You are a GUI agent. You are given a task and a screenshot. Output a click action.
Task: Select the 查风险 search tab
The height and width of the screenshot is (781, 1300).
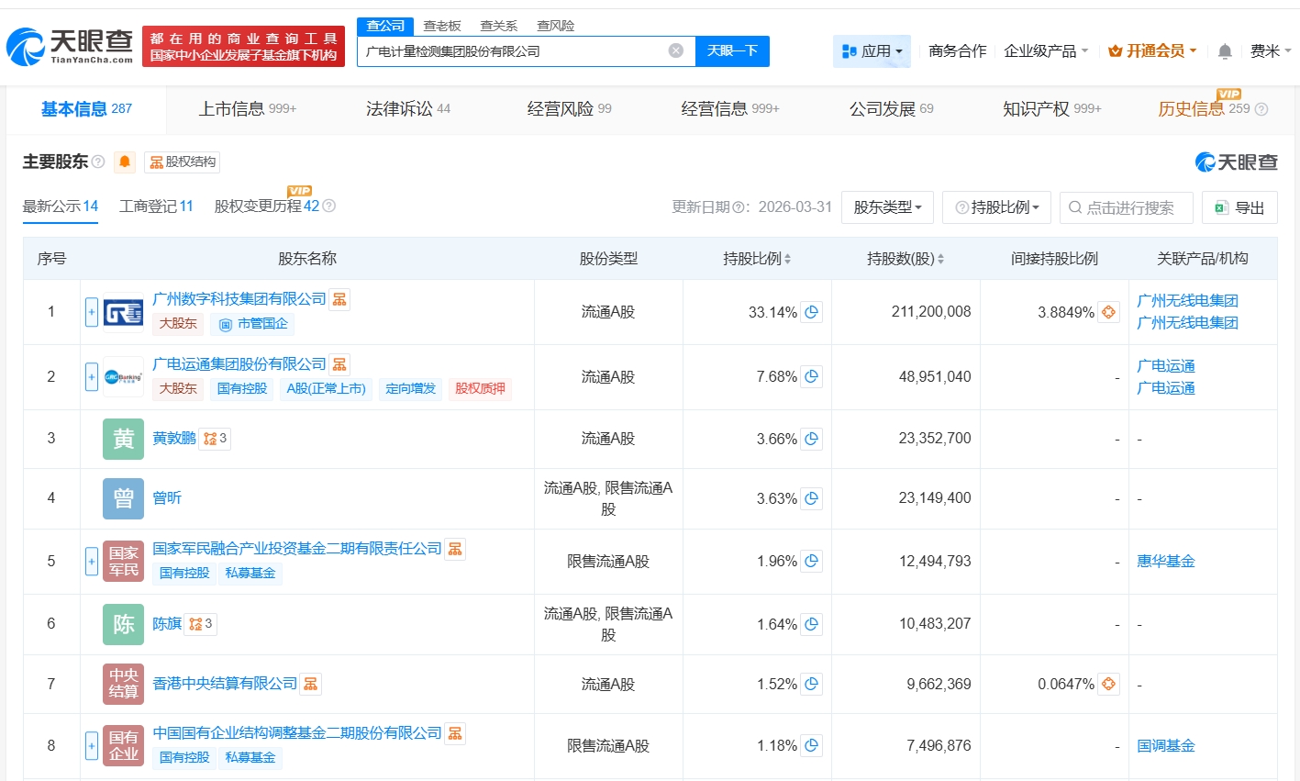[x=556, y=26]
